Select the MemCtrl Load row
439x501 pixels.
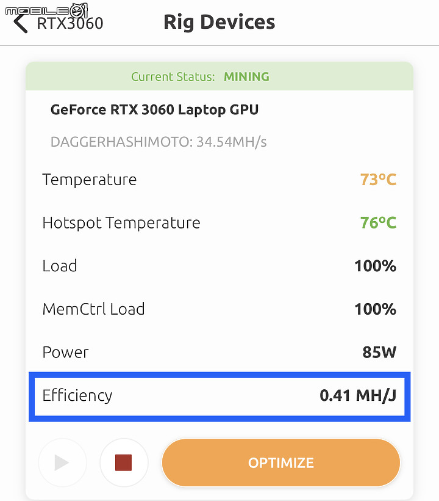(x=220, y=309)
